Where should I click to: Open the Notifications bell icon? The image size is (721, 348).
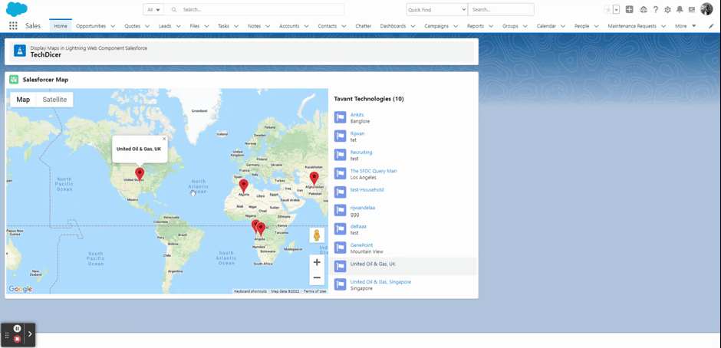tap(680, 10)
